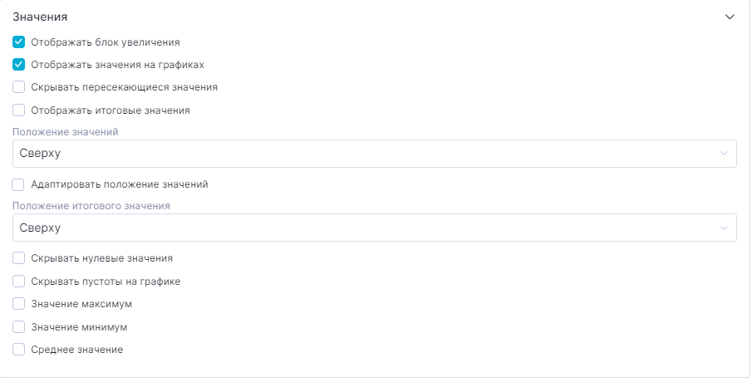Click label Скрывать нулевые значения

click(101, 258)
